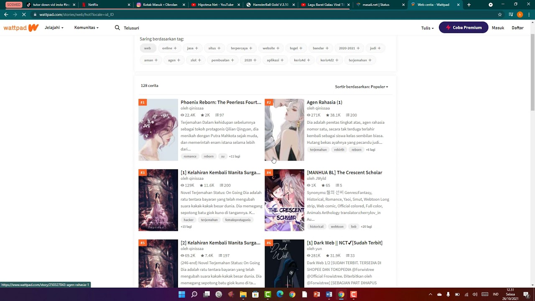Open the notification center icon
535x301 pixels.
[x=527, y=294]
